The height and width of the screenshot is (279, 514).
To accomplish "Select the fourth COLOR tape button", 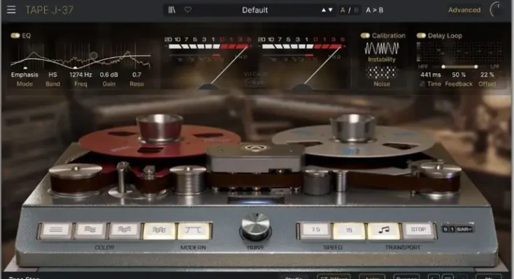I will pos(159,231).
